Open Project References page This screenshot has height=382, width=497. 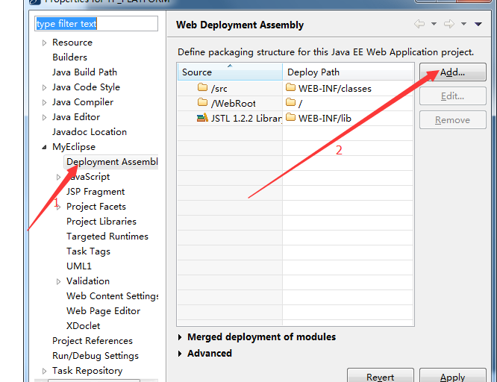pos(93,341)
